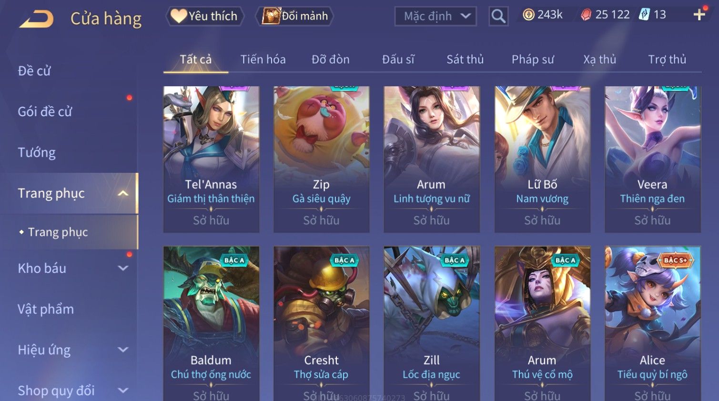The height and width of the screenshot is (401, 719).
Task: Expand the Hiệu ứng sidebar section
Action: click(123, 350)
